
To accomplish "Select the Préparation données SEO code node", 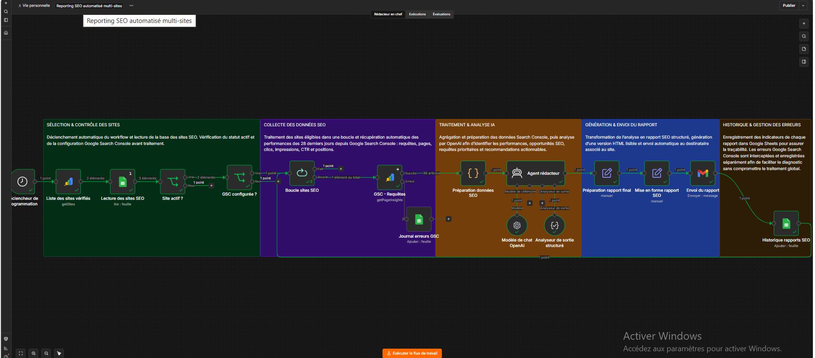I will [473, 173].
